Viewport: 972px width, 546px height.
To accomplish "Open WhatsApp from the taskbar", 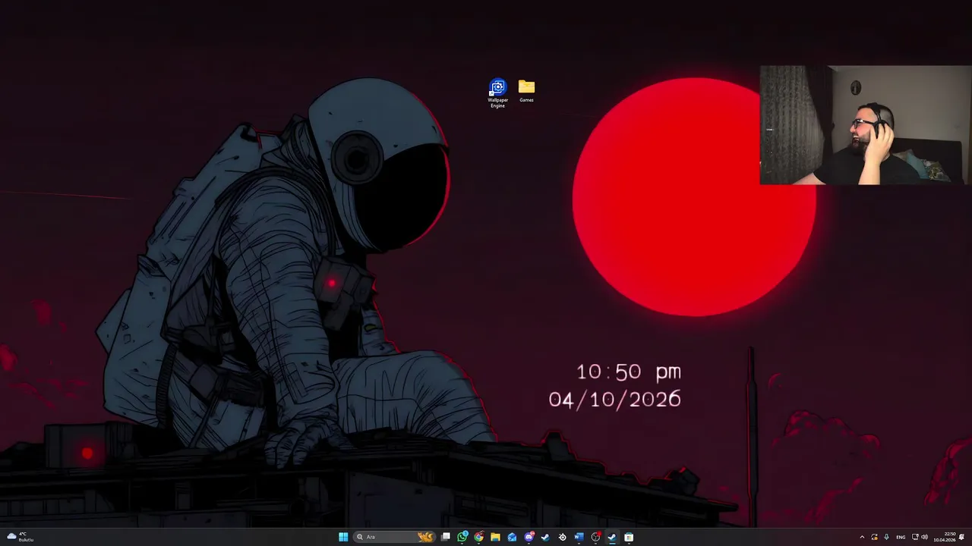I will click(x=462, y=537).
